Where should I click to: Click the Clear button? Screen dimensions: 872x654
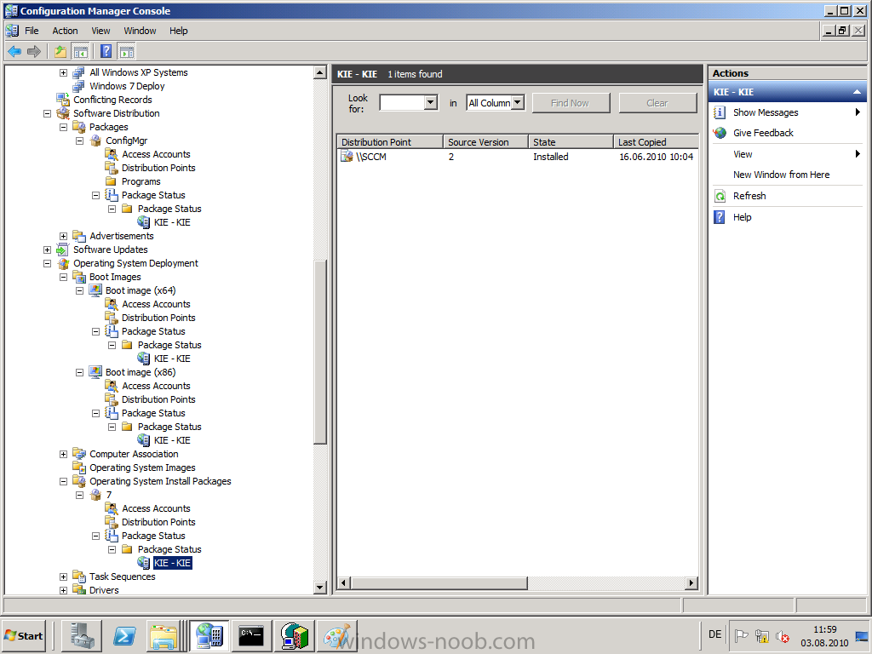657,103
